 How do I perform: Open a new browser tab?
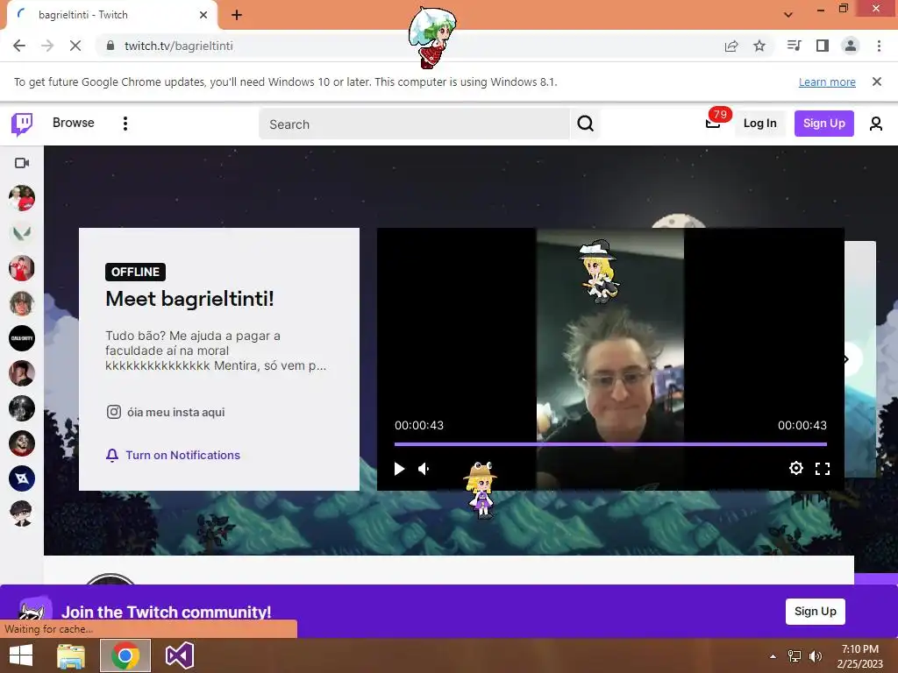(237, 15)
